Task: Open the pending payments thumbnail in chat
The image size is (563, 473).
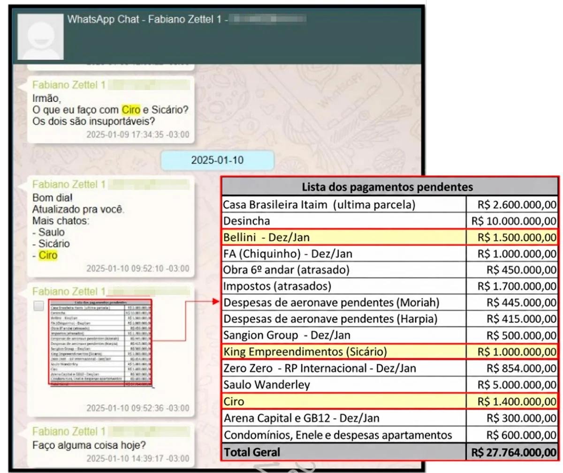Action: pyautogui.click(x=100, y=342)
